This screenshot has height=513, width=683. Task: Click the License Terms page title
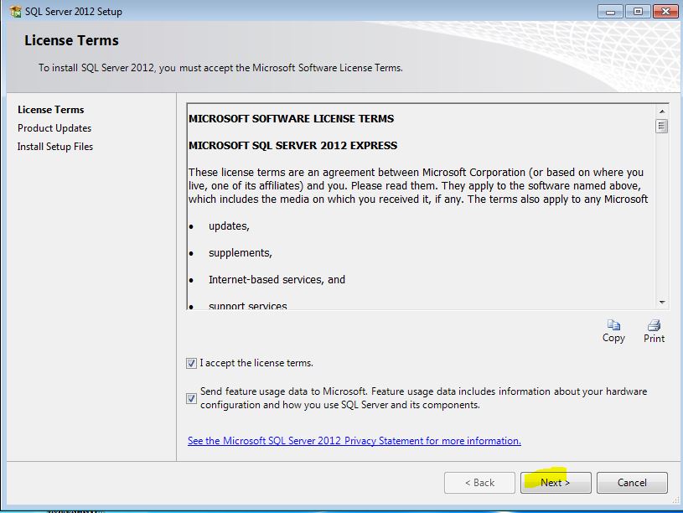point(71,40)
